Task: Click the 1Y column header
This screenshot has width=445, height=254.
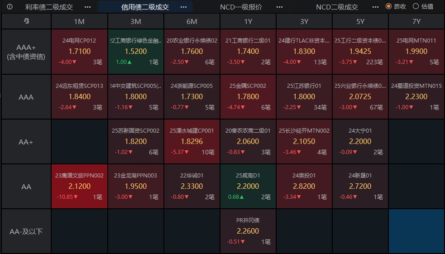Action: [248, 21]
